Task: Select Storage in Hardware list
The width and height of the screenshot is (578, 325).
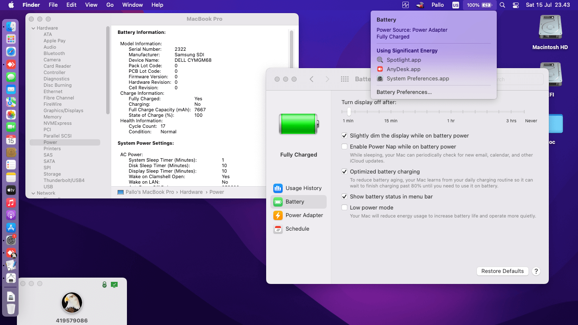Action: point(52,174)
